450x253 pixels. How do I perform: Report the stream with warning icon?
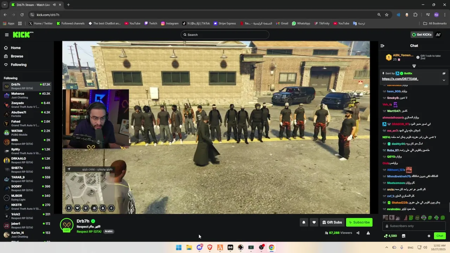click(368, 233)
